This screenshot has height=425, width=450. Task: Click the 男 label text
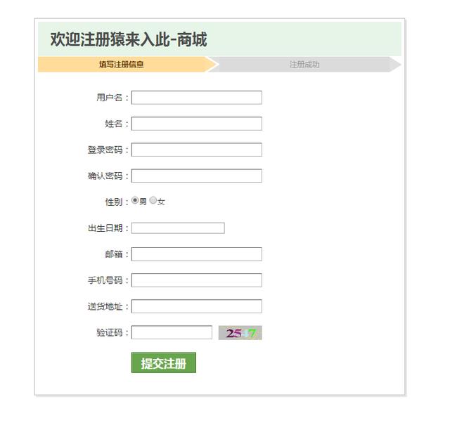143,202
